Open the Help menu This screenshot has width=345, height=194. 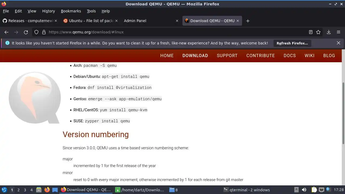(x=106, y=11)
